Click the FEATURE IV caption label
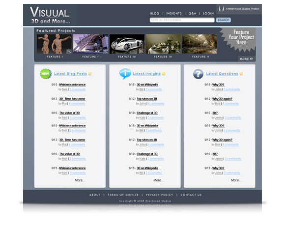This screenshot has width=285, height=226. coord(163,56)
